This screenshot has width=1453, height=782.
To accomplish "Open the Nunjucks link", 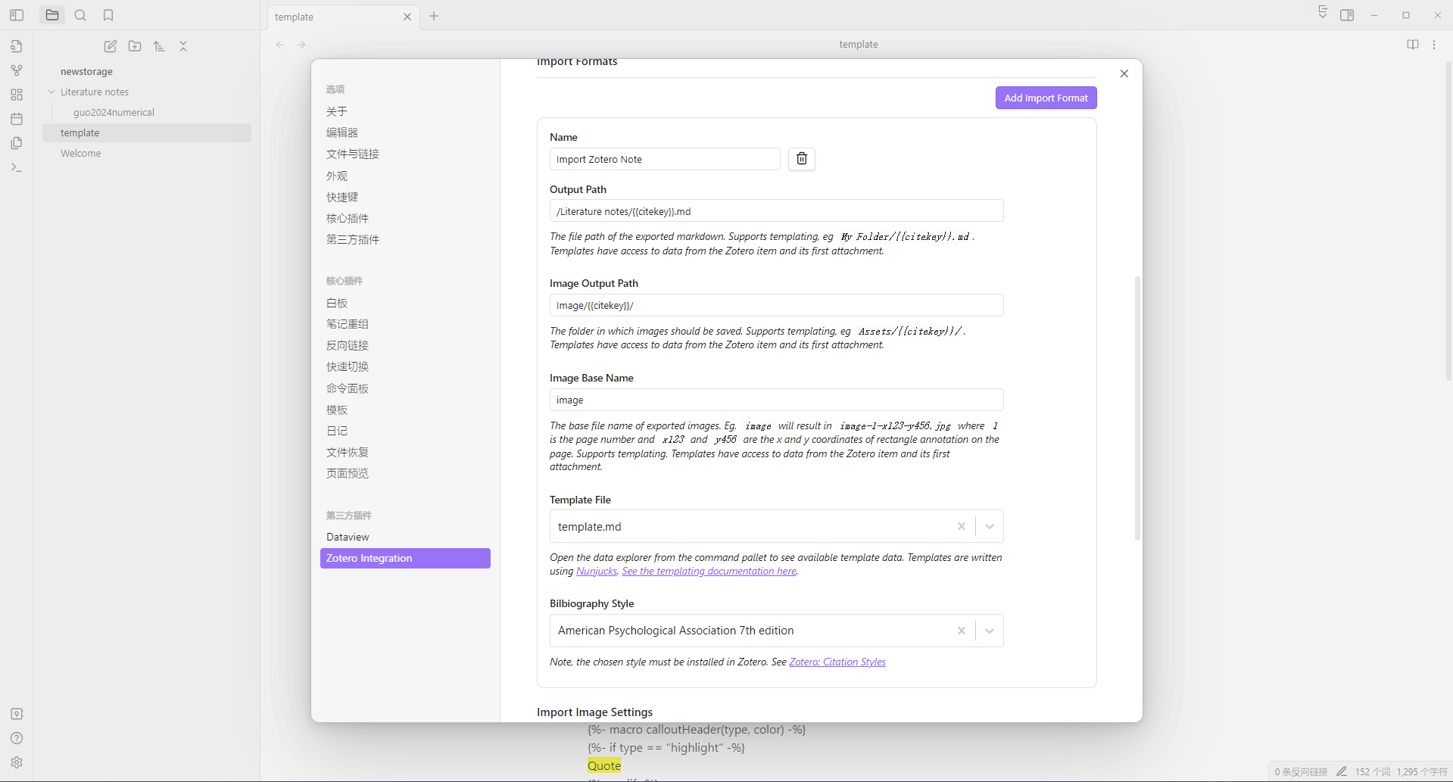I will (x=597, y=572).
